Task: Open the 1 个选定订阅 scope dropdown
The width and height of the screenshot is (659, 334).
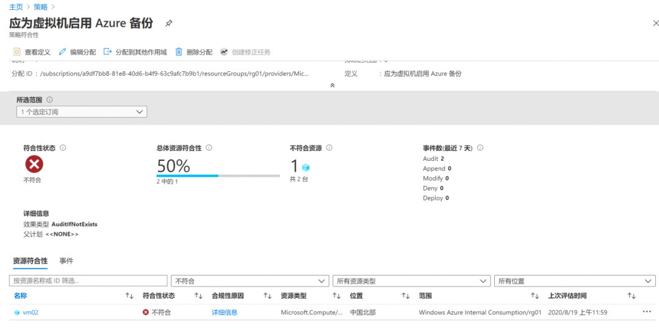Action: pyautogui.click(x=82, y=112)
